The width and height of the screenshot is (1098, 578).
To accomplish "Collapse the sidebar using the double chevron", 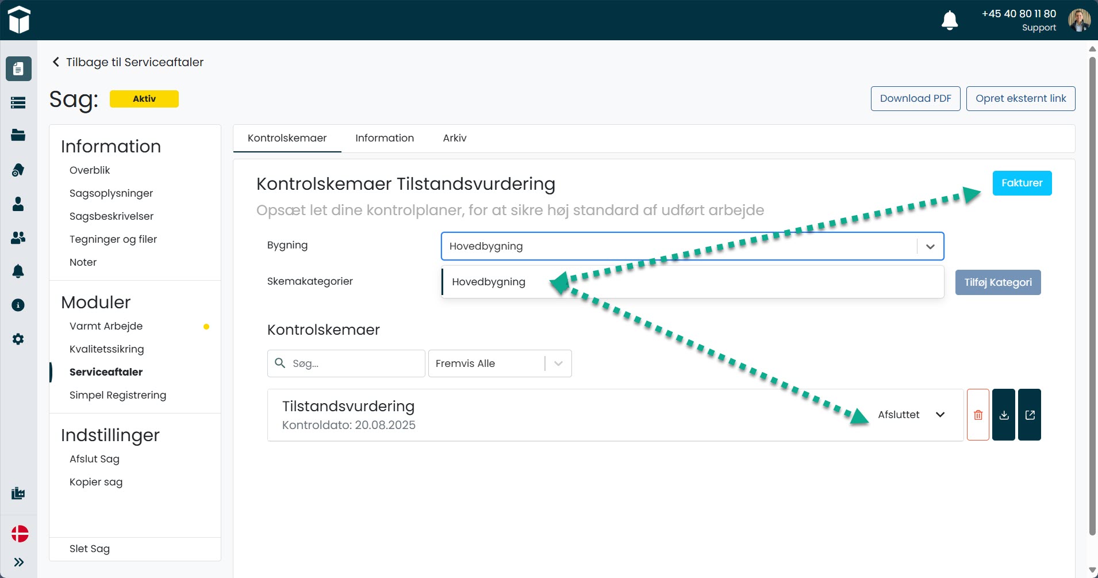I will pos(18,562).
